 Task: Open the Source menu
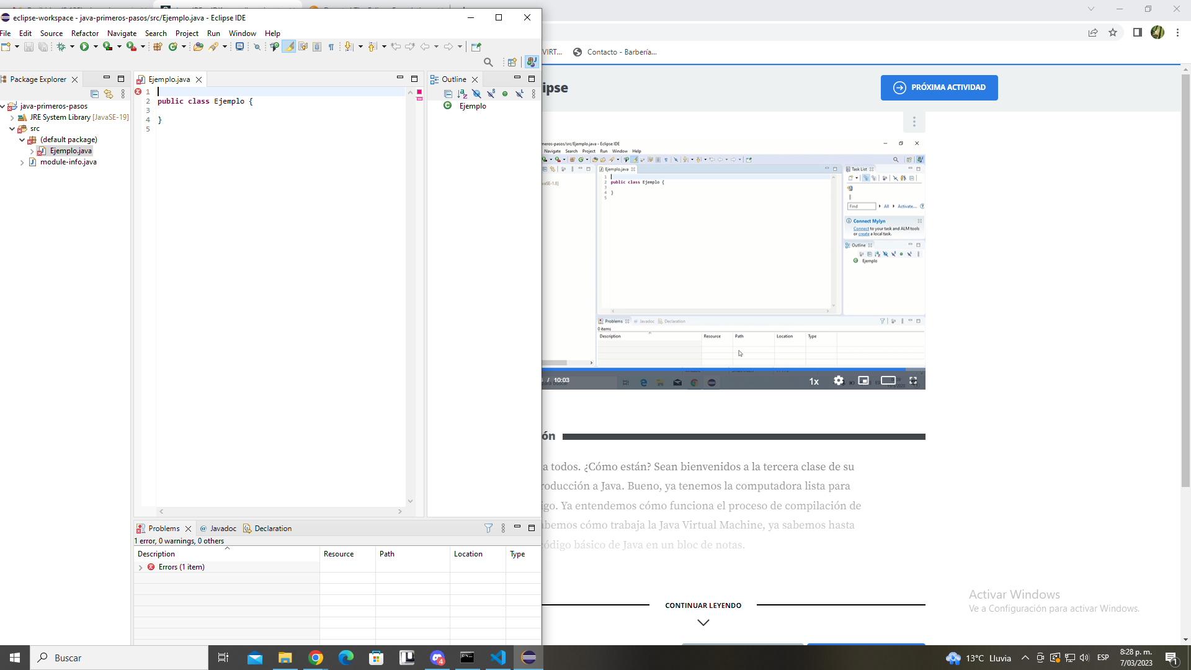pos(51,33)
